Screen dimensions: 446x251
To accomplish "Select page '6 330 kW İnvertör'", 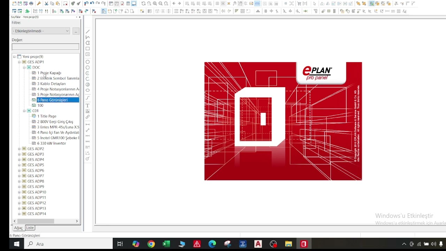I will tap(52, 143).
